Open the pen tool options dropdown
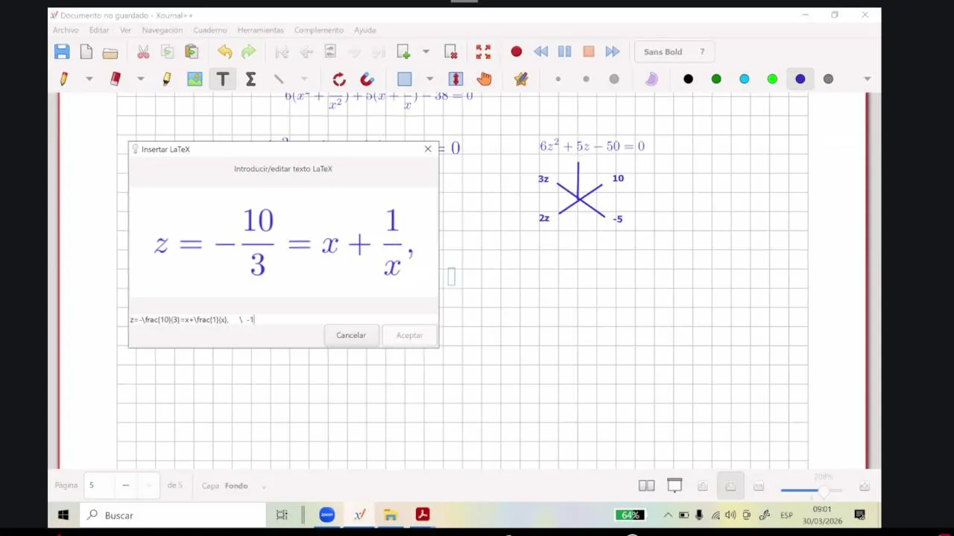Viewport: 954px width, 536px height. click(89, 79)
